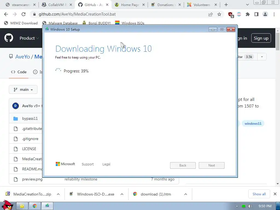
Task: Click the Star count 3.5k
Action: pos(249,57)
